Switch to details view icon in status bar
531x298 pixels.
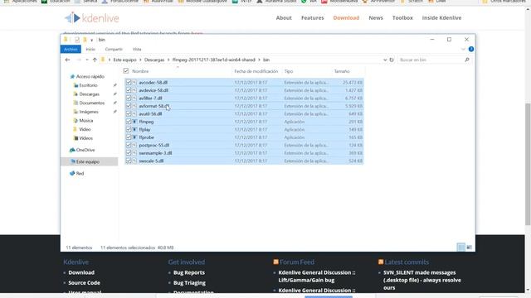coord(461,248)
